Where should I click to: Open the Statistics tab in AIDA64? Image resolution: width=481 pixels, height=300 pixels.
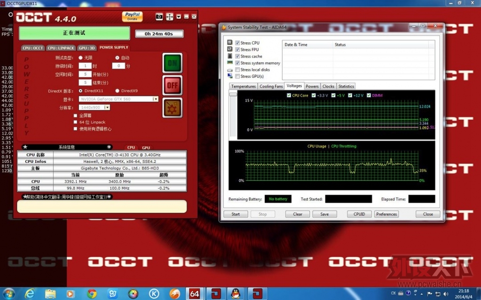[x=346, y=86]
